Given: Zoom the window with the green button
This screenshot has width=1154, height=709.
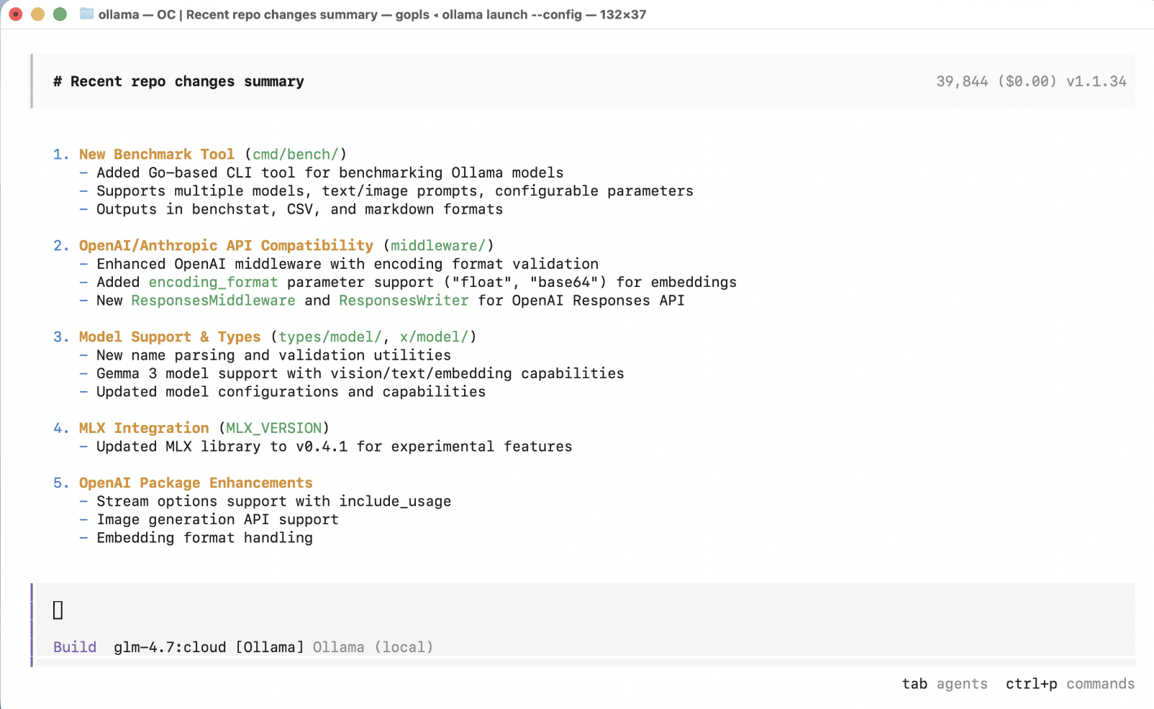Looking at the screenshot, I should pos(60,14).
